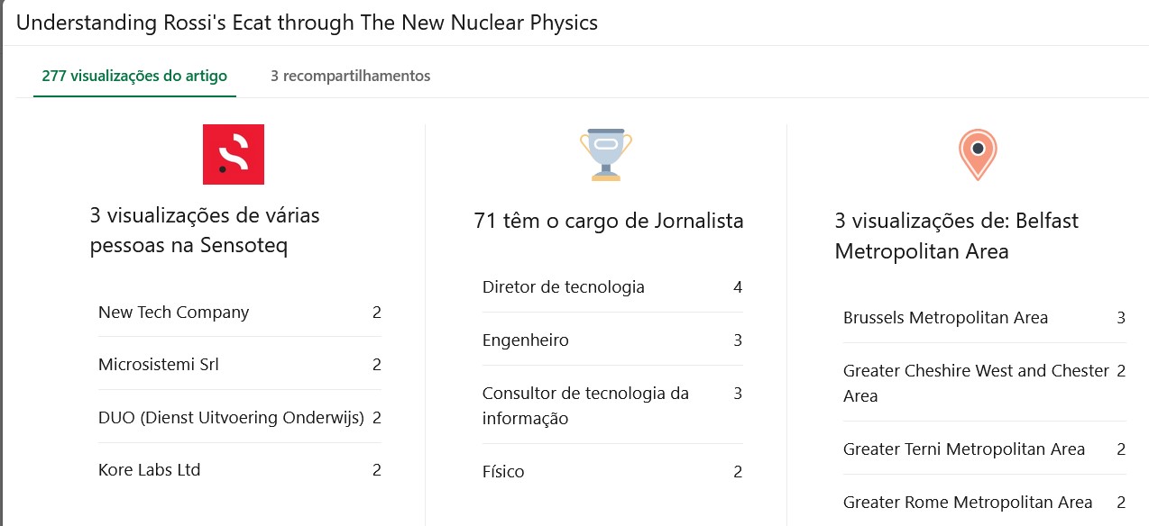Click the Sensoteq company logo icon
This screenshot has height=526, width=1149.
pyautogui.click(x=234, y=154)
